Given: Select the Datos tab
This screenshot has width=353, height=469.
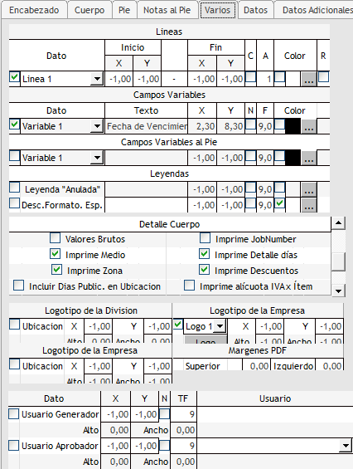Looking at the screenshot, I should tap(256, 10).
